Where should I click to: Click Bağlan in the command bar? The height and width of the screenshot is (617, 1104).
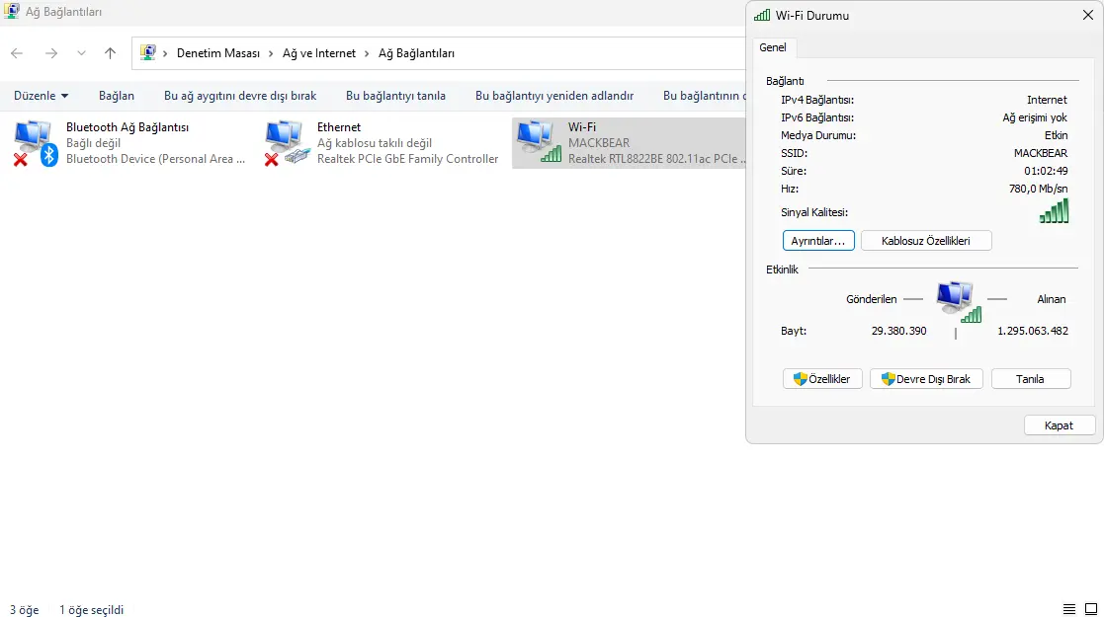pyautogui.click(x=117, y=96)
